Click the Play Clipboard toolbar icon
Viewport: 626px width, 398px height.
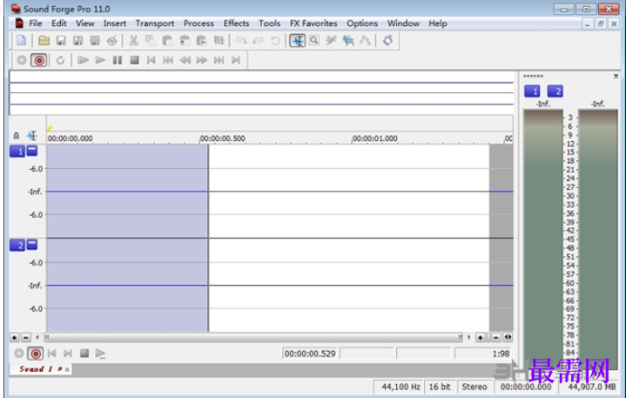tap(202, 40)
